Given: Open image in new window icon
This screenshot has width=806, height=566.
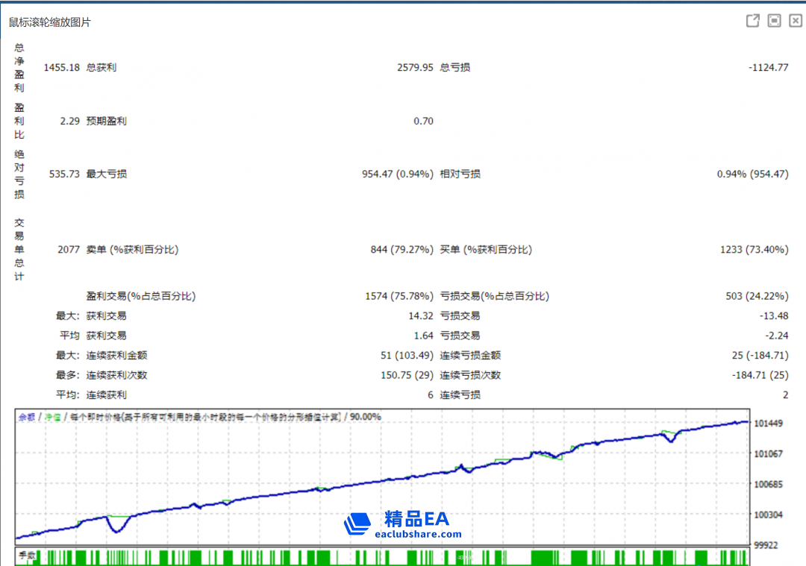Looking at the screenshot, I should [753, 21].
